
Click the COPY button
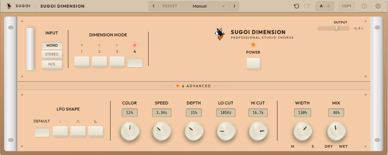click(x=347, y=6)
